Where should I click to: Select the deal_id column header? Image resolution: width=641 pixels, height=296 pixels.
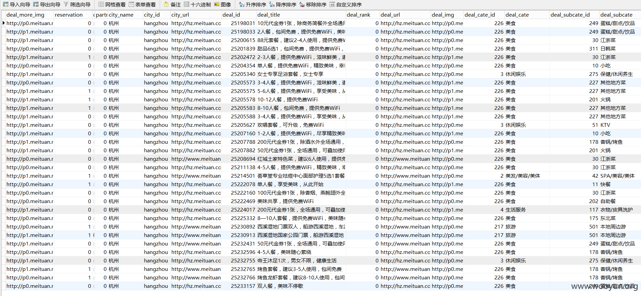coord(239,15)
